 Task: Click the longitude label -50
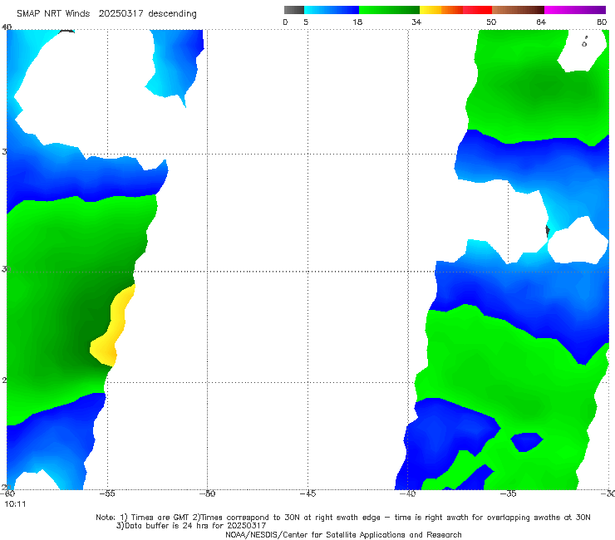208,493
